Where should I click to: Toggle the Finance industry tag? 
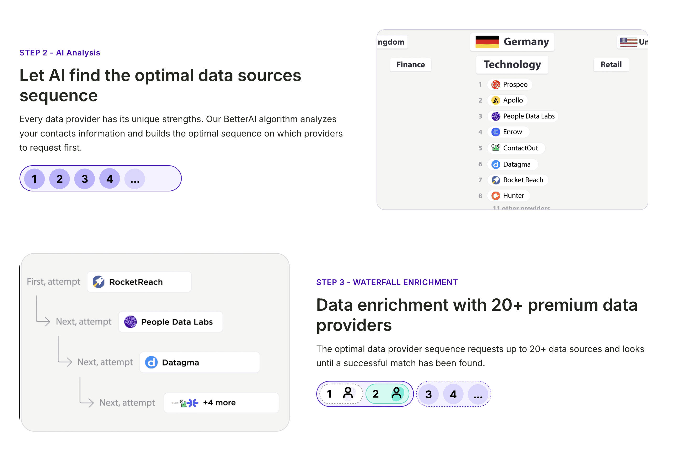[x=410, y=64]
